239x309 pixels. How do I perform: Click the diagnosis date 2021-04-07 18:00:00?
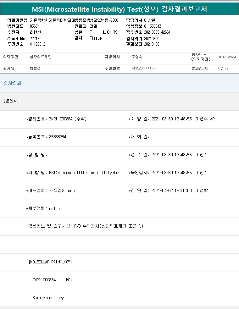pyautogui.click(x=171, y=191)
